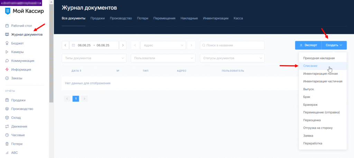Click page 1 pagination button
This screenshot has height=158, width=354.
coord(76,99)
